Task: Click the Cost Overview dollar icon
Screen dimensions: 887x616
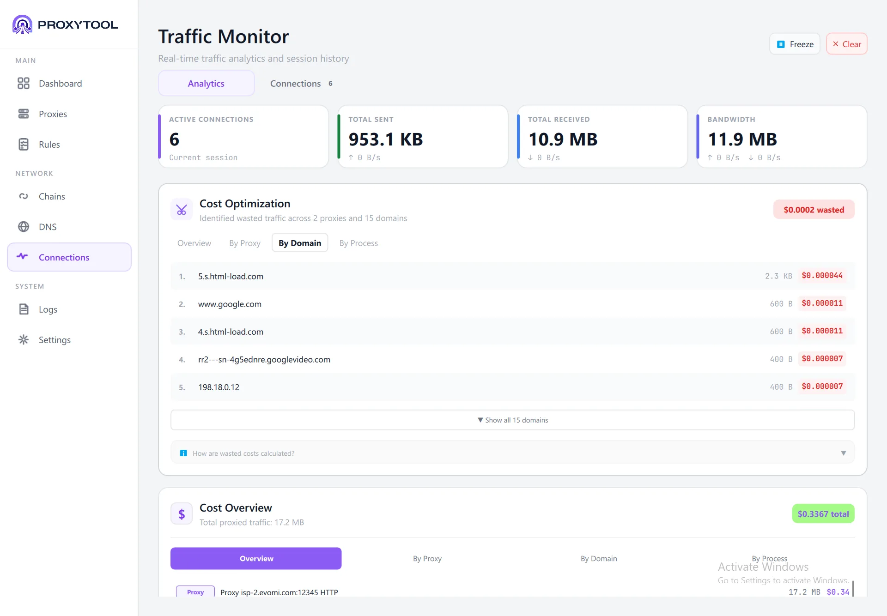Action: pyautogui.click(x=182, y=514)
